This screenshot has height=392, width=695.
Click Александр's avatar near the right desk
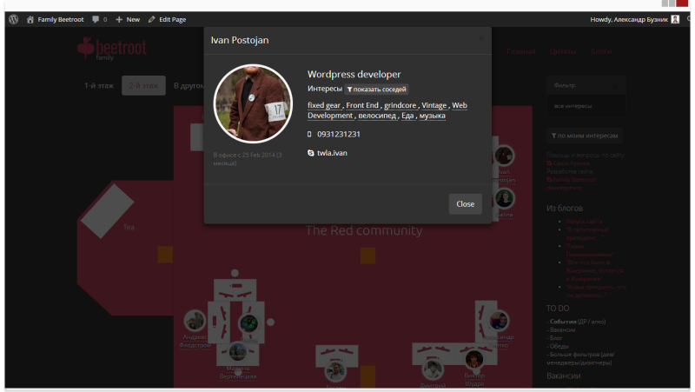[x=498, y=321]
